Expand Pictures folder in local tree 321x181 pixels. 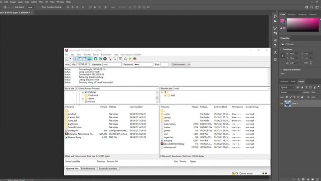coord(83,93)
